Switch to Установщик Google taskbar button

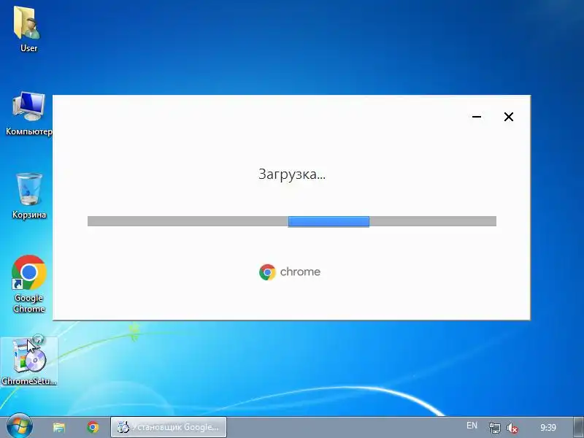(x=169, y=427)
